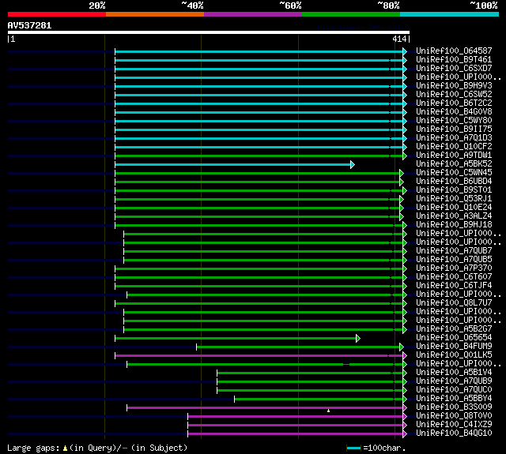Select the UniRef100_B9II75 label

point(454,129)
